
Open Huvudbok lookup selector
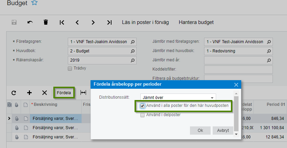133,51
